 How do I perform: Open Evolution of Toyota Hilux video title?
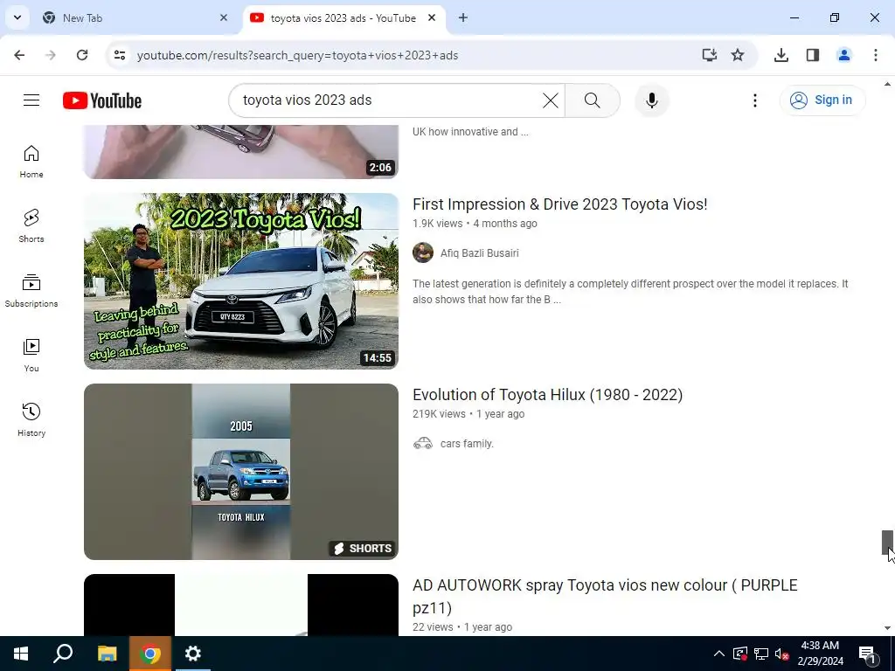click(x=547, y=395)
